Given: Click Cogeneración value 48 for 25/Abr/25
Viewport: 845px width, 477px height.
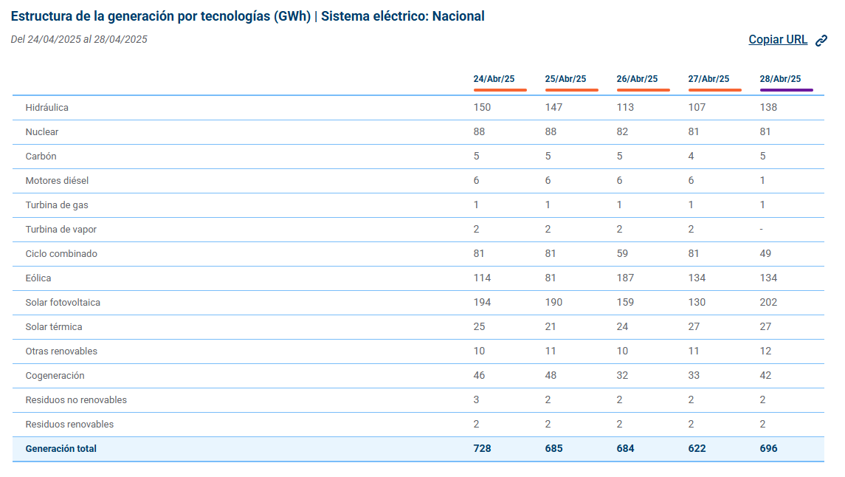Looking at the screenshot, I should click(x=551, y=376).
